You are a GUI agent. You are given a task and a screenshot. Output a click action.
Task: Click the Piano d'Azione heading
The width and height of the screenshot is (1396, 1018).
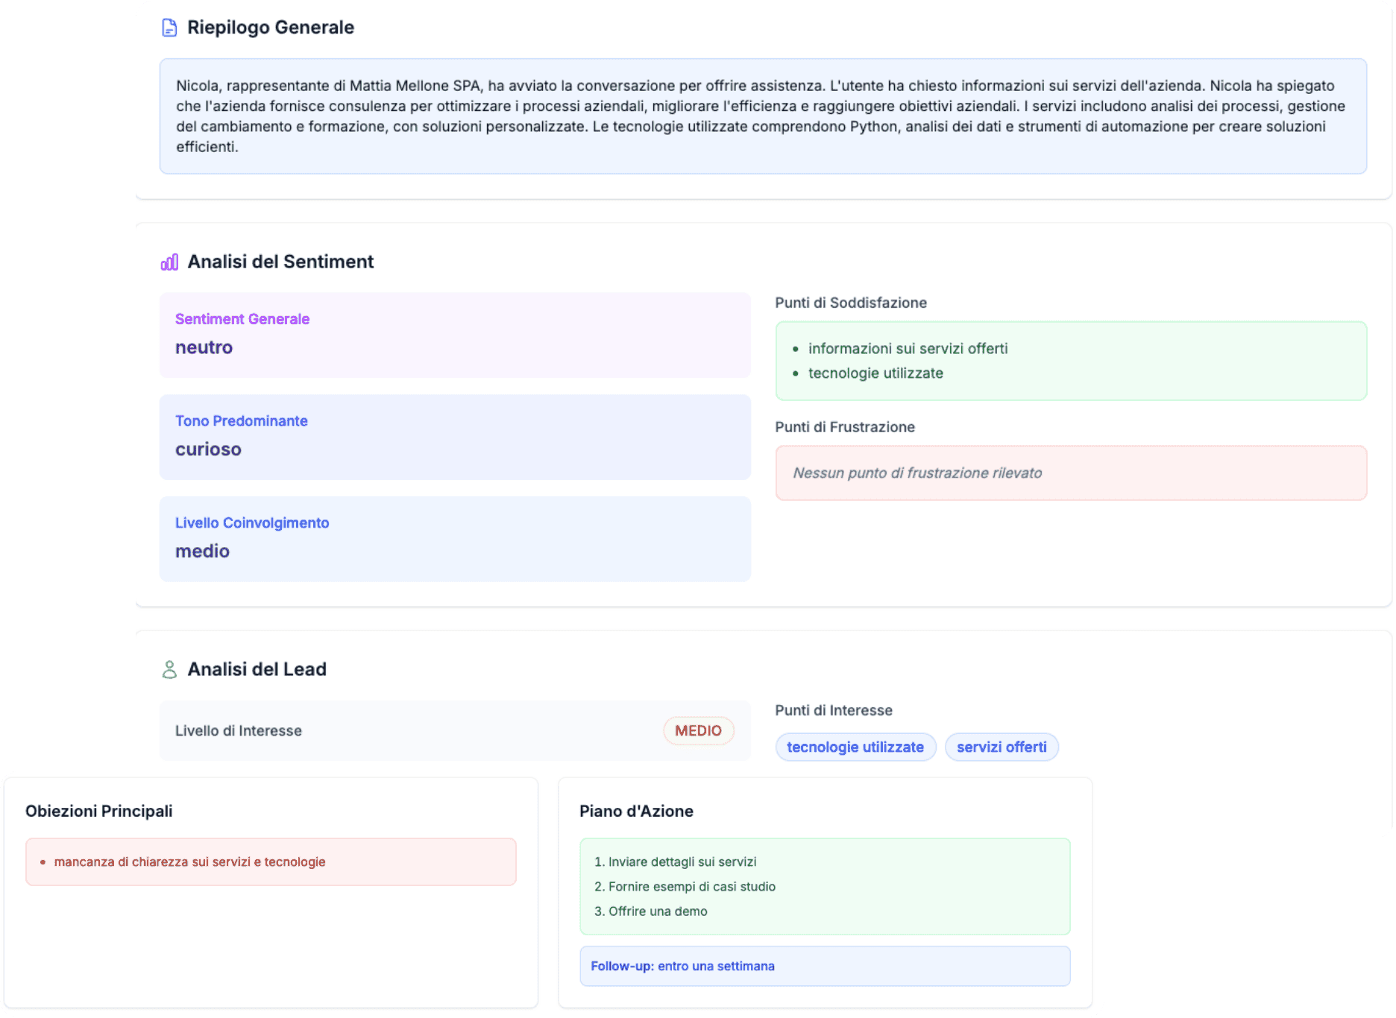pos(636,811)
